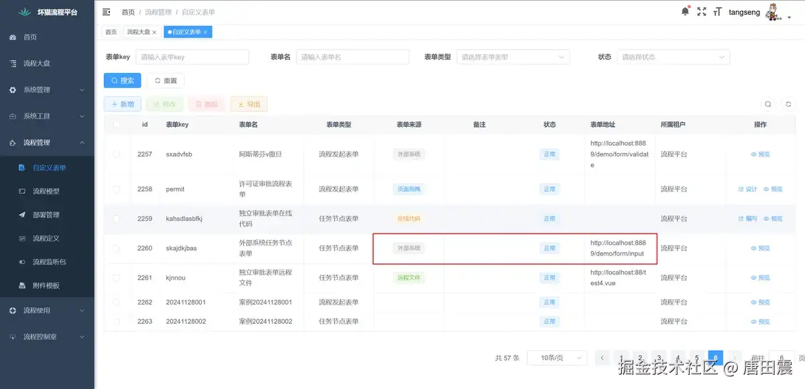Open 编写 for the kahsdlasbfkj row
The height and width of the screenshot is (389, 805).
[747, 219]
